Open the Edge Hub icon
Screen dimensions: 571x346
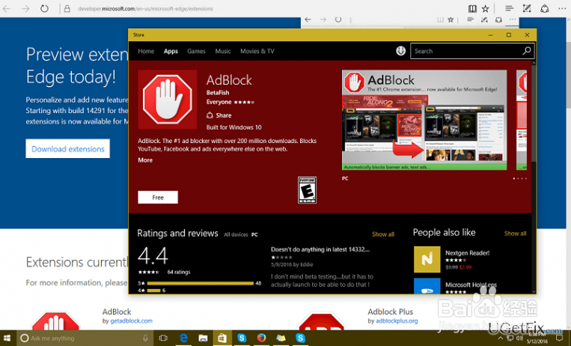[509, 8]
